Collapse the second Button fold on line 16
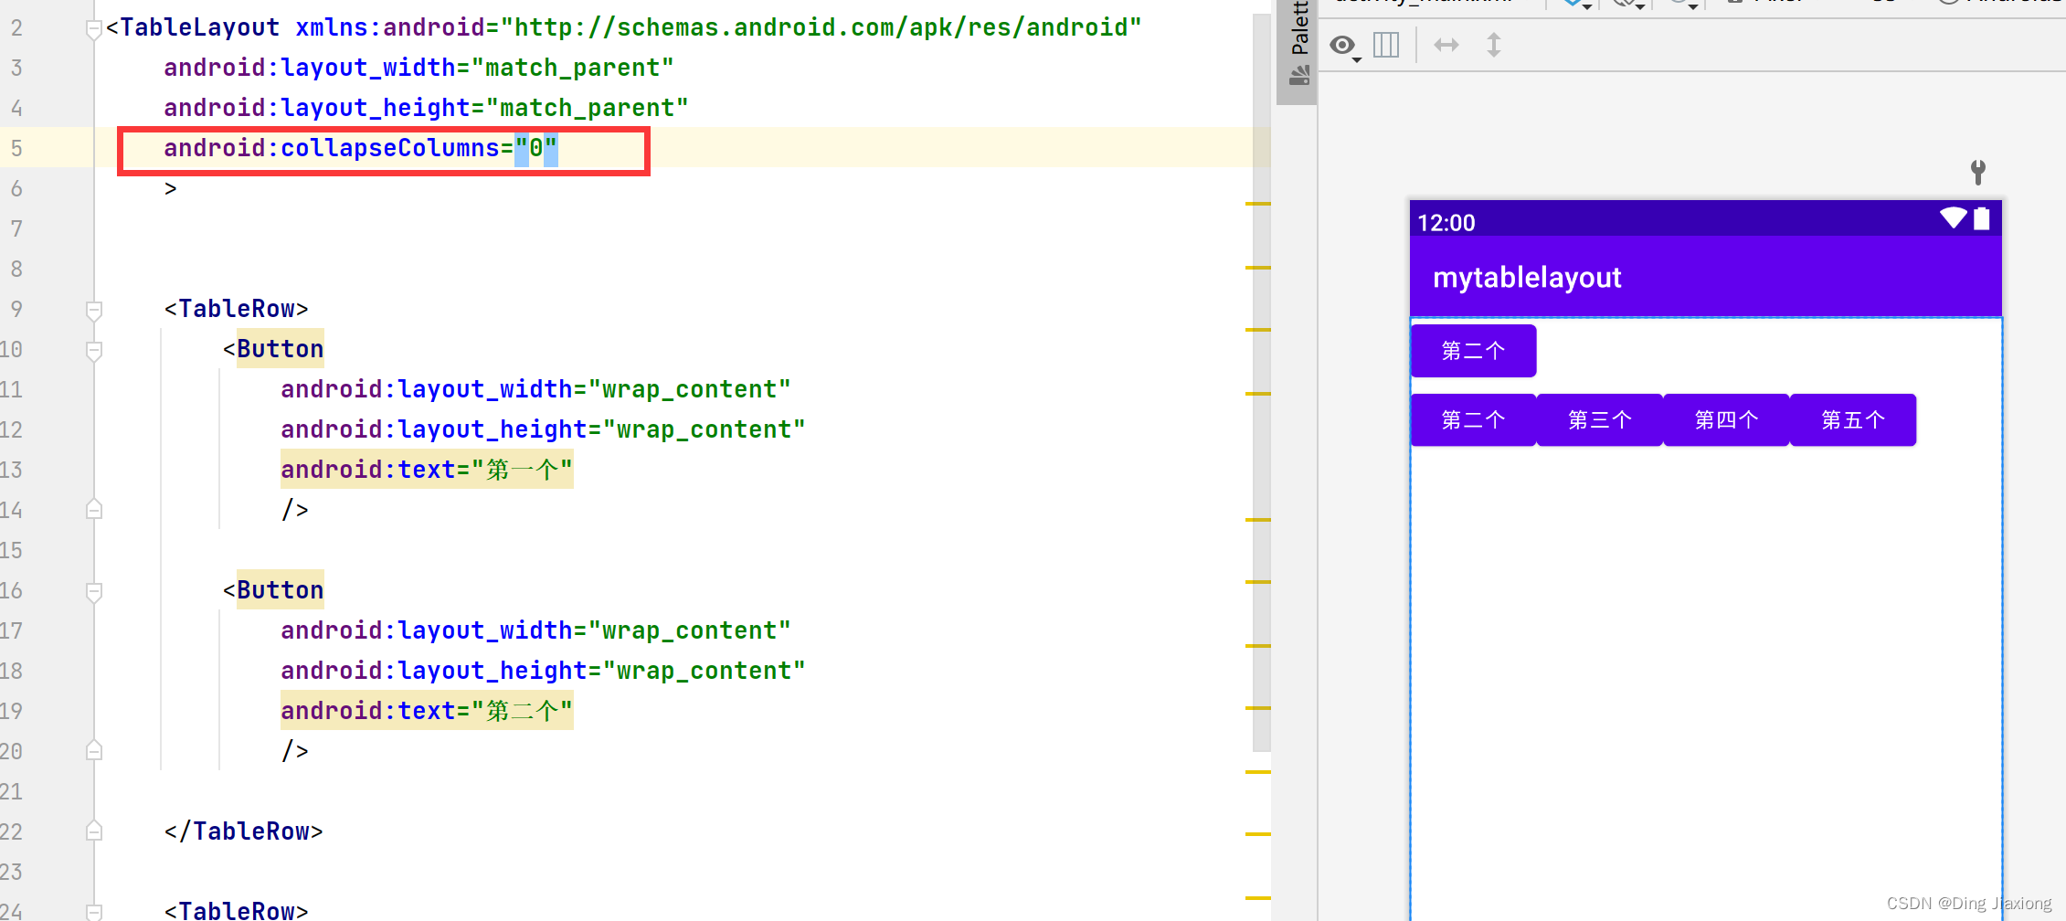Viewport: 2066px width, 921px height. point(93,592)
